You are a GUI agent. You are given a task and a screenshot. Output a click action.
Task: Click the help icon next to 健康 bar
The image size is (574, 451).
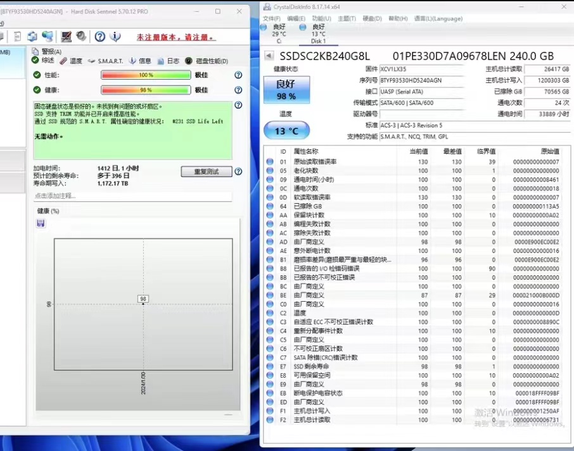coord(238,90)
